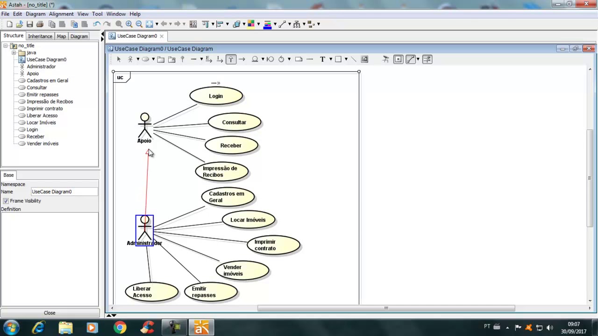Open Internet Explorer from the taskbar
This screenshot has width=598, height=336.
[x=38, y=328]
